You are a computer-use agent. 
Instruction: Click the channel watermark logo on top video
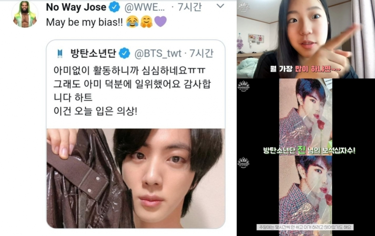coord(244,7)
